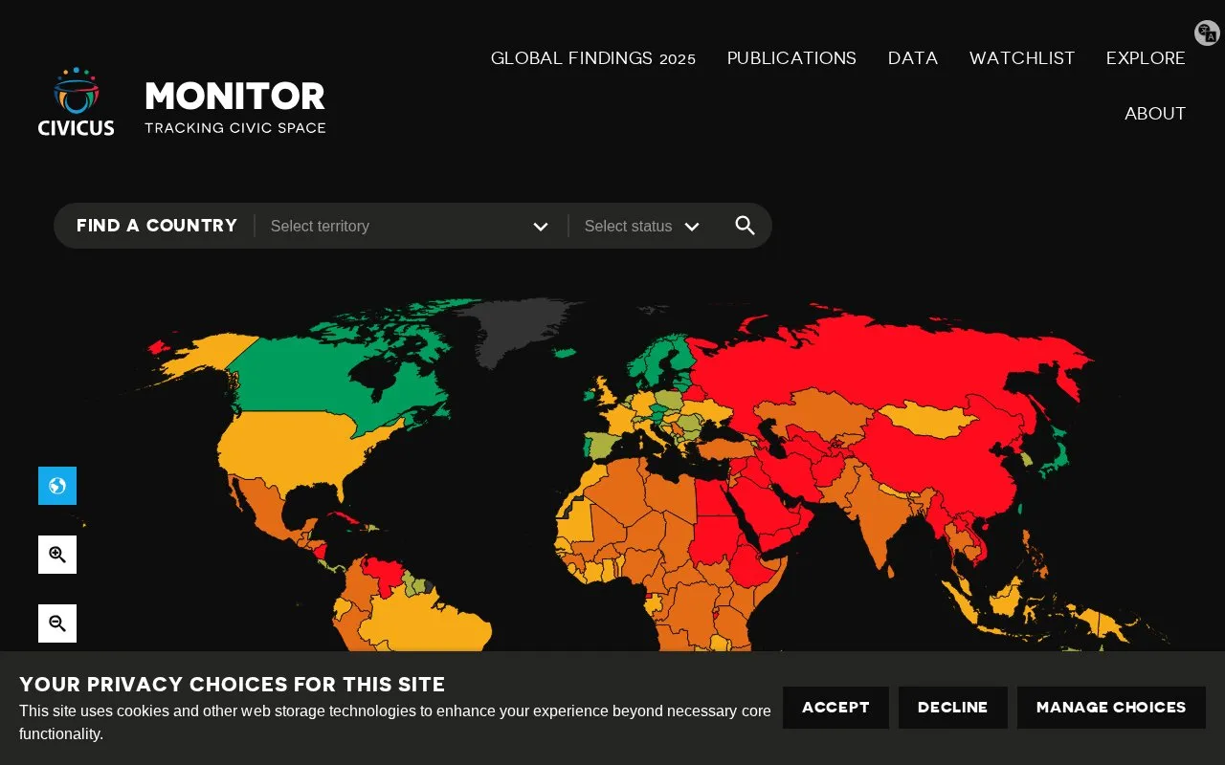Click the search magnifier icon
The height and width of the screenshot is (765, 1225).
click(745, 226)
